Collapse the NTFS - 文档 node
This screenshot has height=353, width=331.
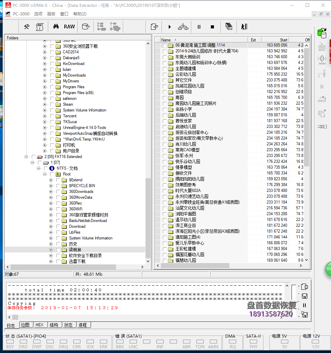39,168
